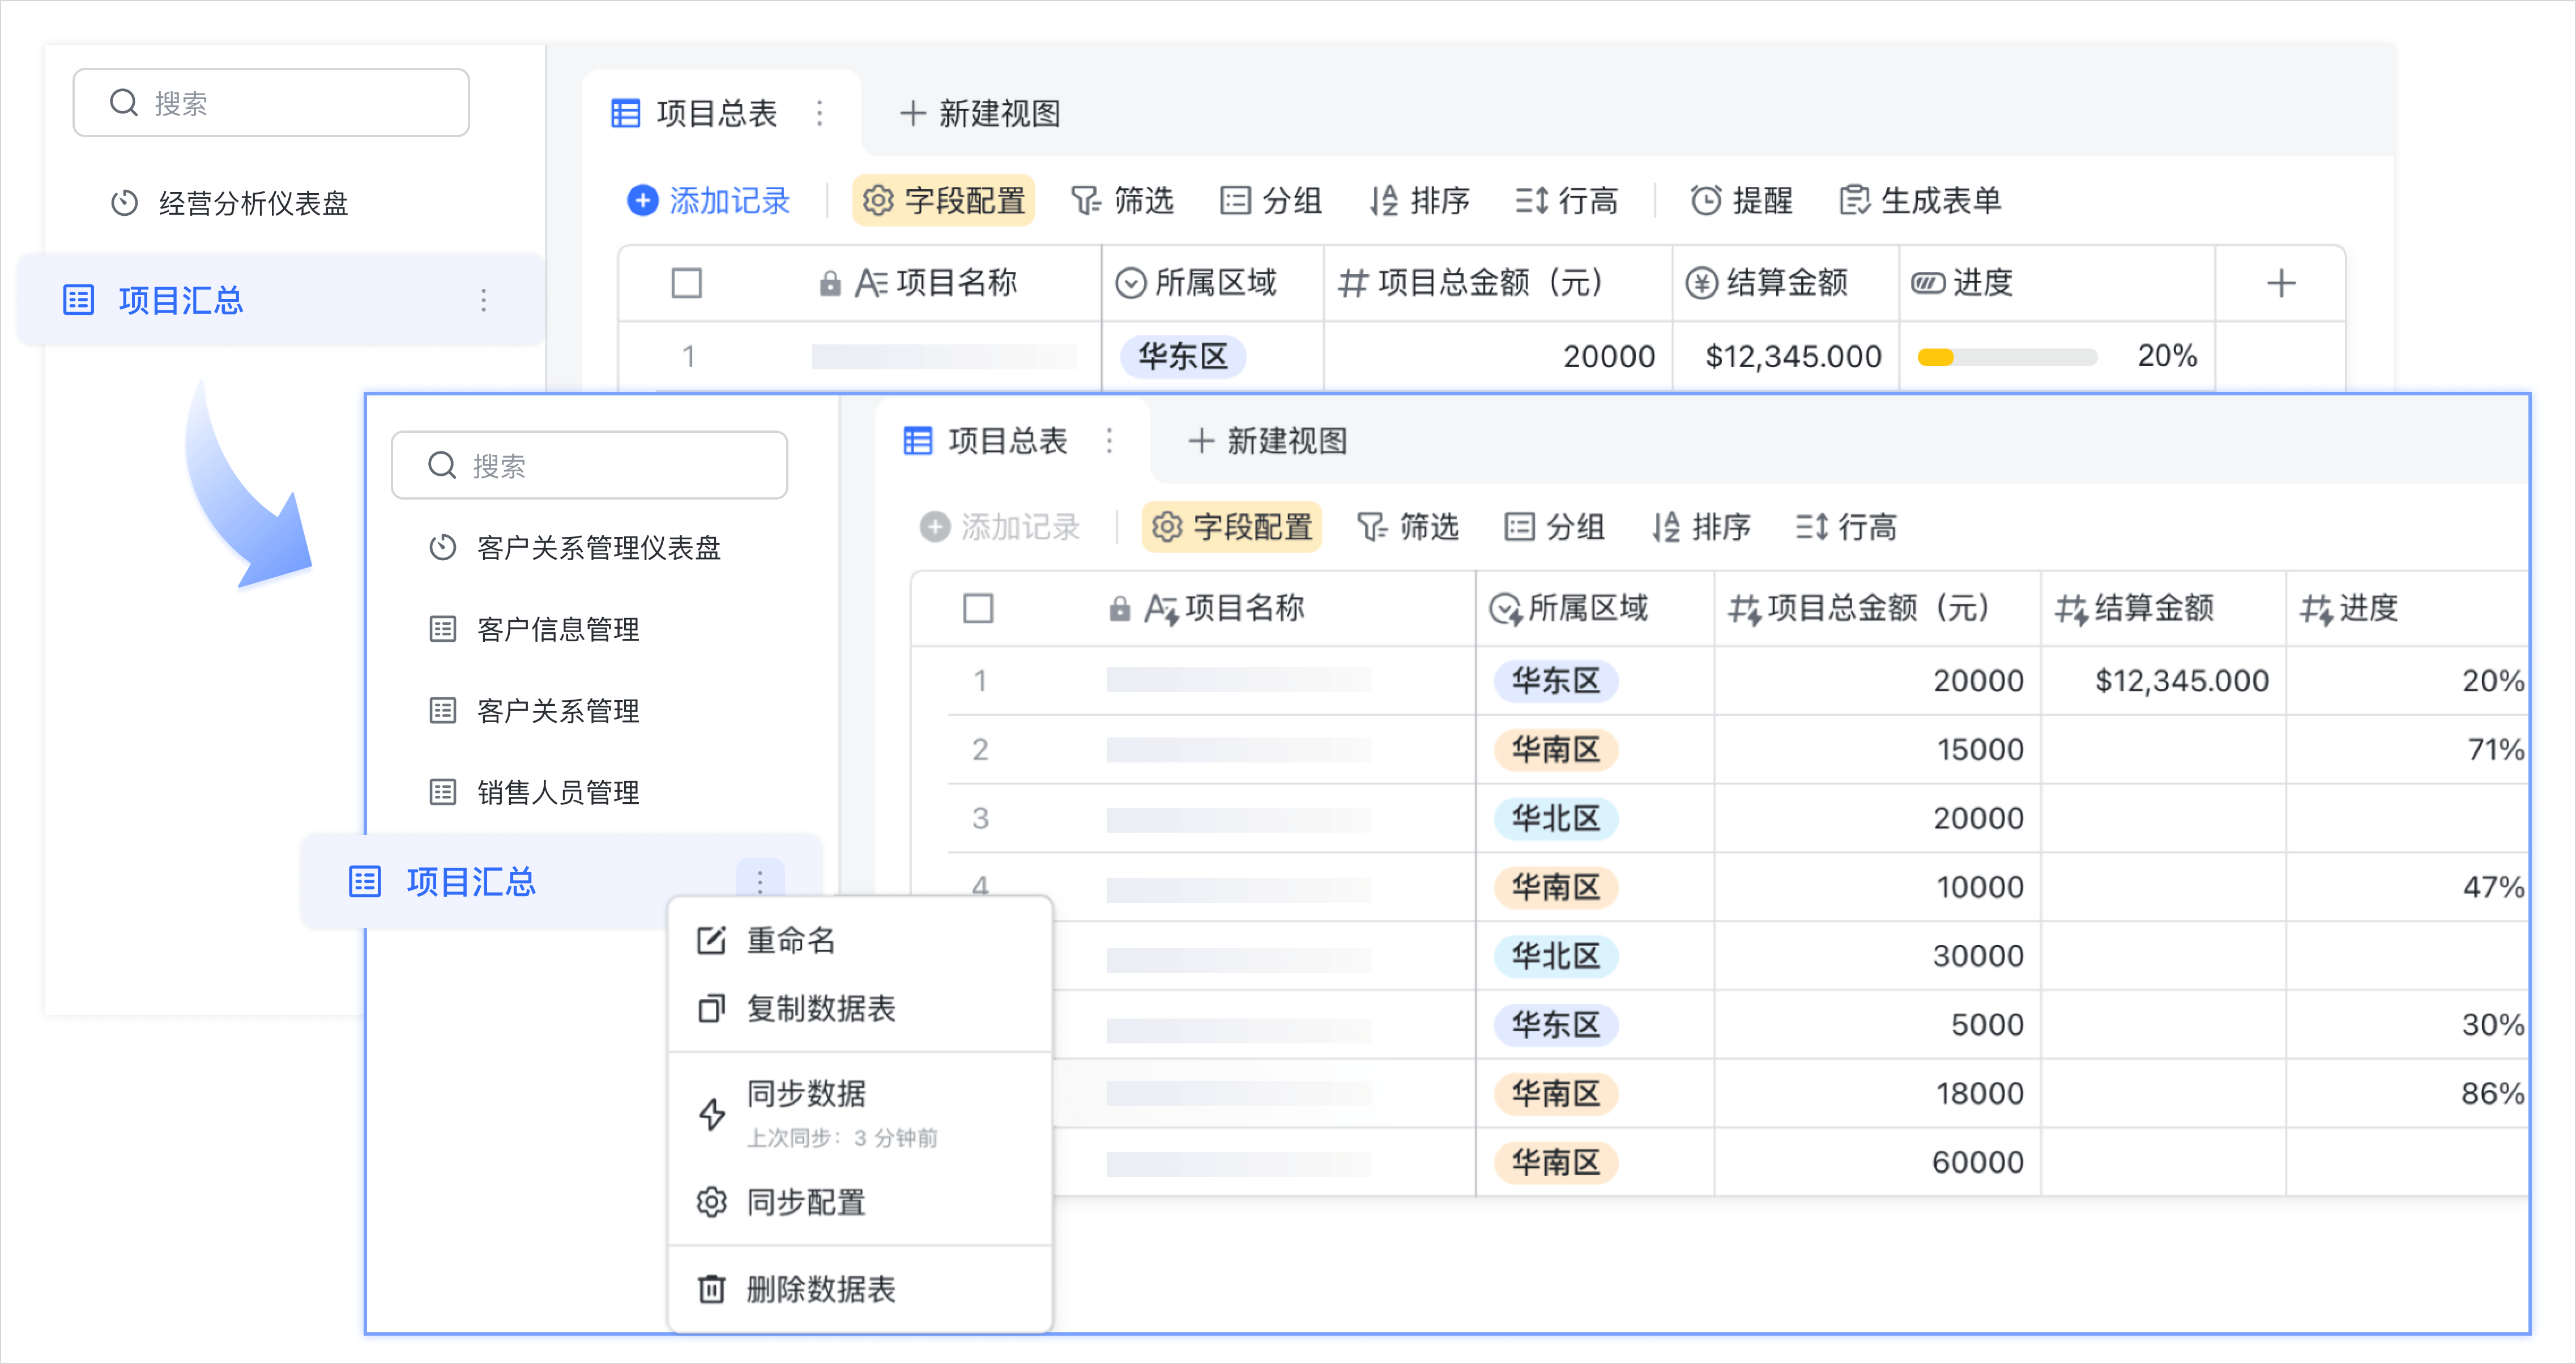
Task: Open 筛选 filter in back window toolbar
Action: [x=1122, y=201]
